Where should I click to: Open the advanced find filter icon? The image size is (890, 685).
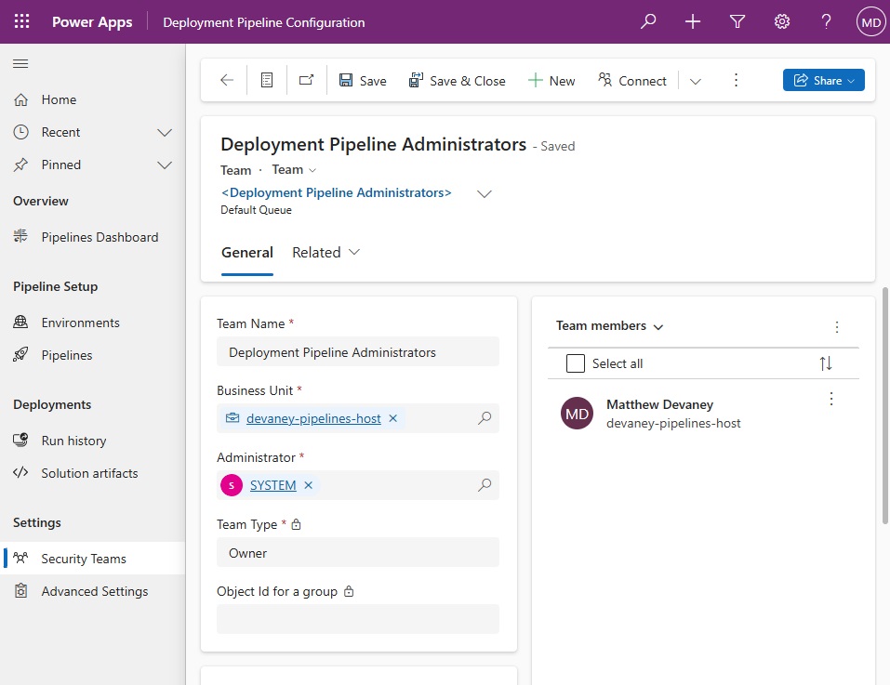click(737, 21)
